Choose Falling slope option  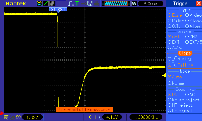[x=181, y=65]
